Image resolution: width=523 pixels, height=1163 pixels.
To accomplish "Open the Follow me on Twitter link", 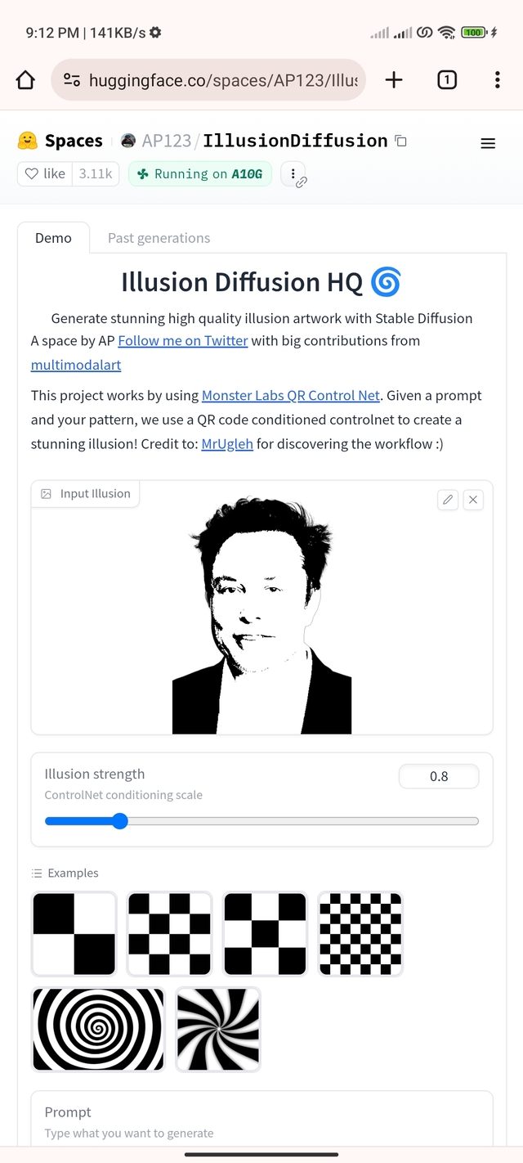I will pos(183,340).
